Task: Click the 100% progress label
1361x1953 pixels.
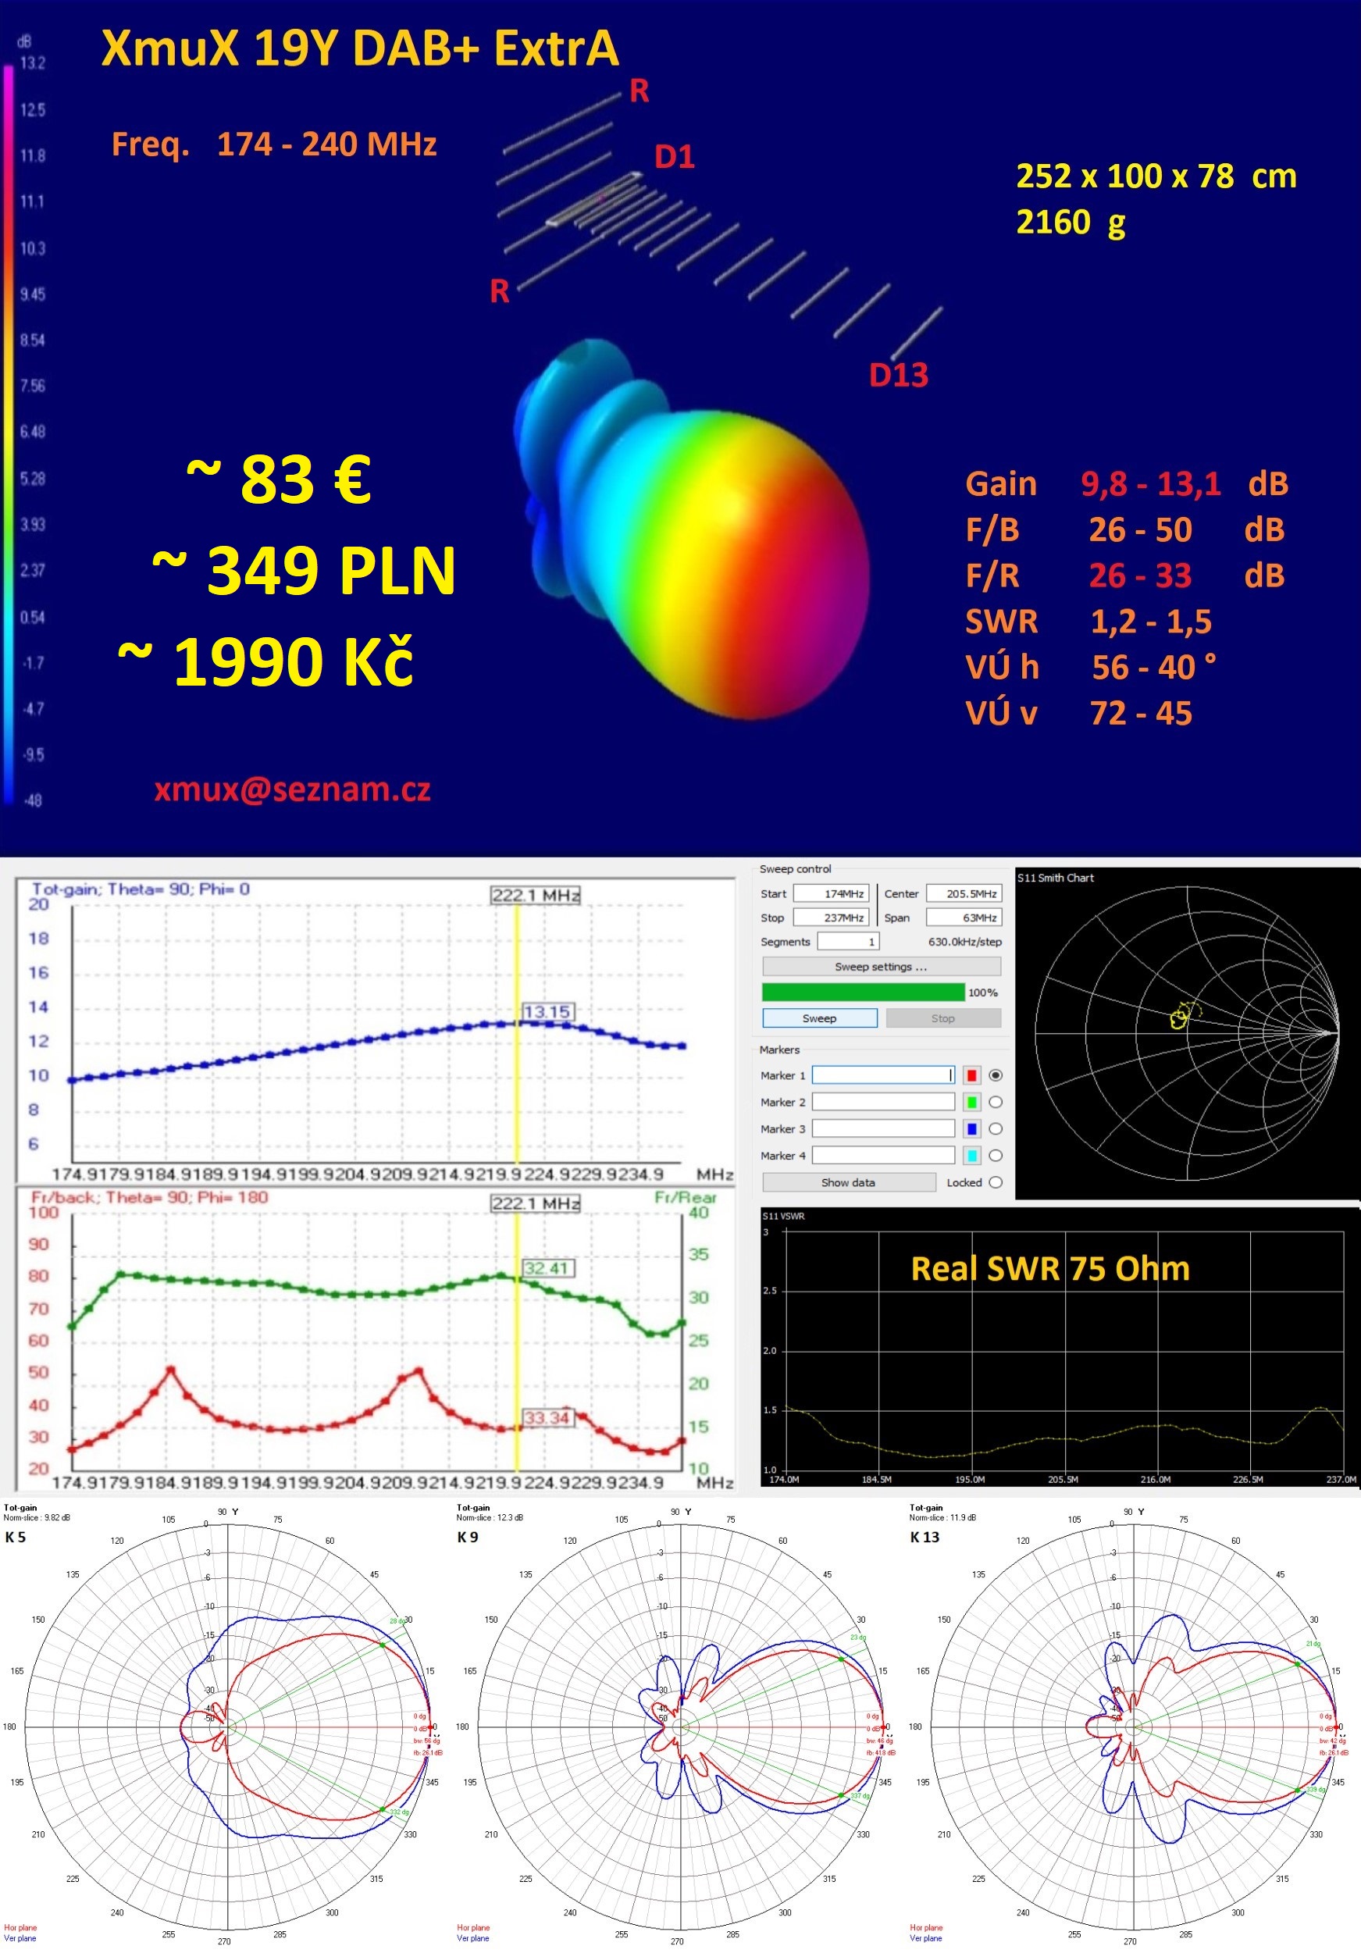Action: click(982, 993)
